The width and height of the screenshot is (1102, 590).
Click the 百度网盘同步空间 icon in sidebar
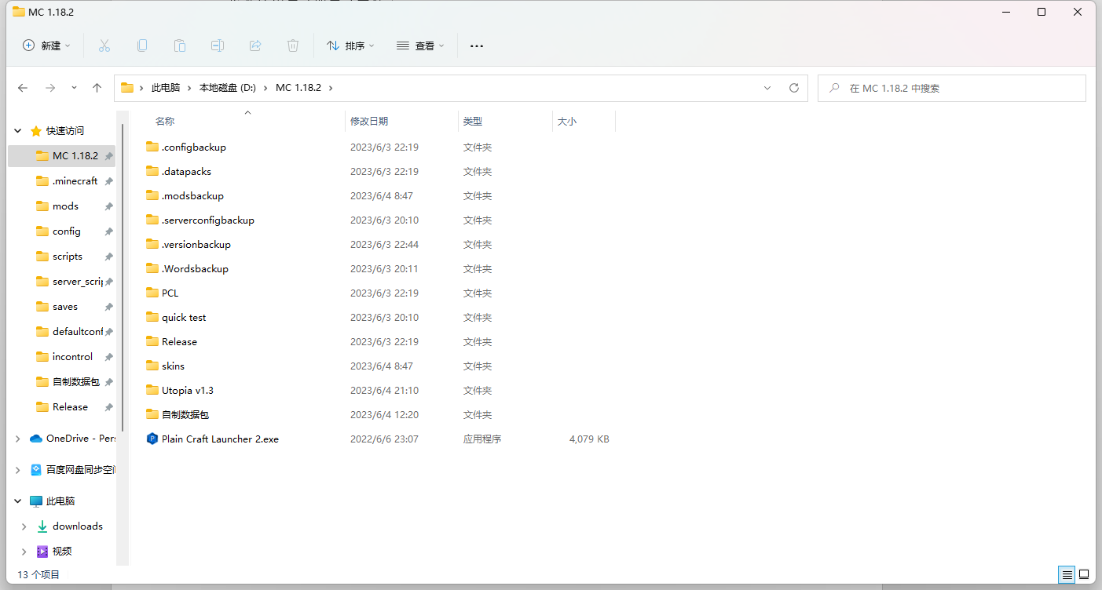(x=36, y=470)
